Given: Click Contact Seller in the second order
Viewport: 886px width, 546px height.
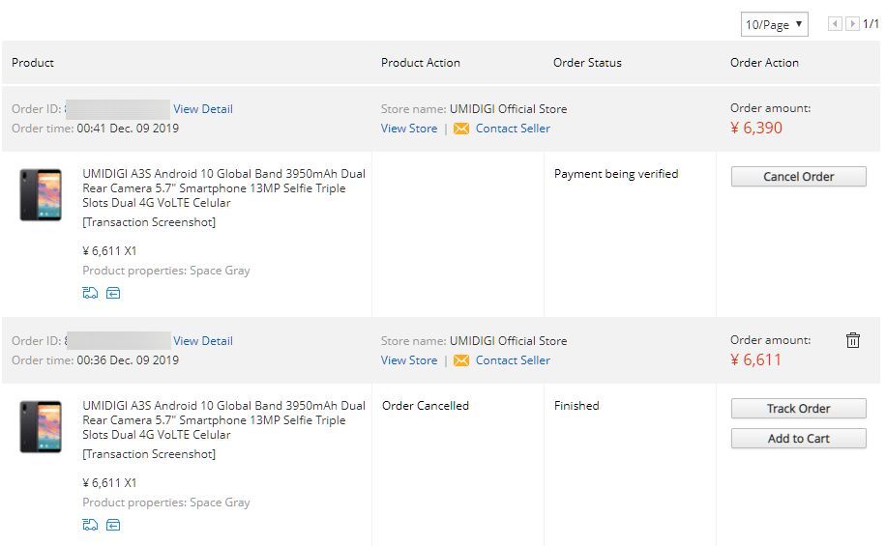Looking at the screenshot, I should point(513,360).
